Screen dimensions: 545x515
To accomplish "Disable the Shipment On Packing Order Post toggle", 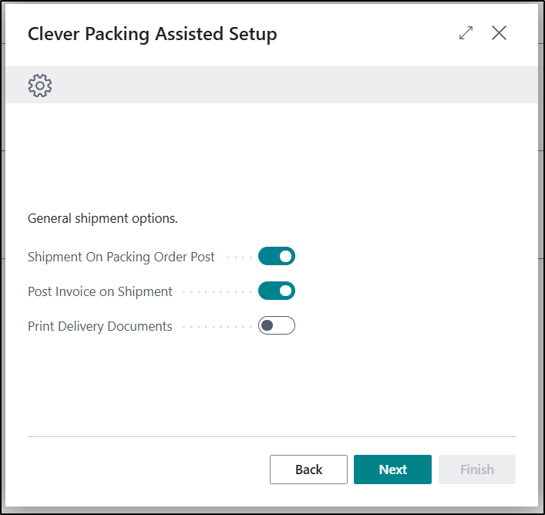I will click(x=277, y=256).
